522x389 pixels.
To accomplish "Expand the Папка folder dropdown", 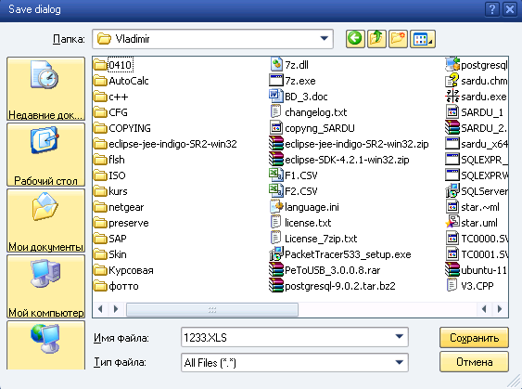I will [324, 39].
